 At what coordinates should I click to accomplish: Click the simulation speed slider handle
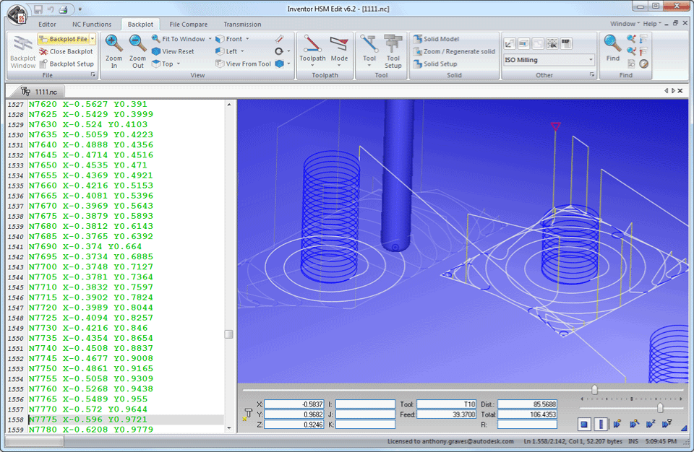660,407
